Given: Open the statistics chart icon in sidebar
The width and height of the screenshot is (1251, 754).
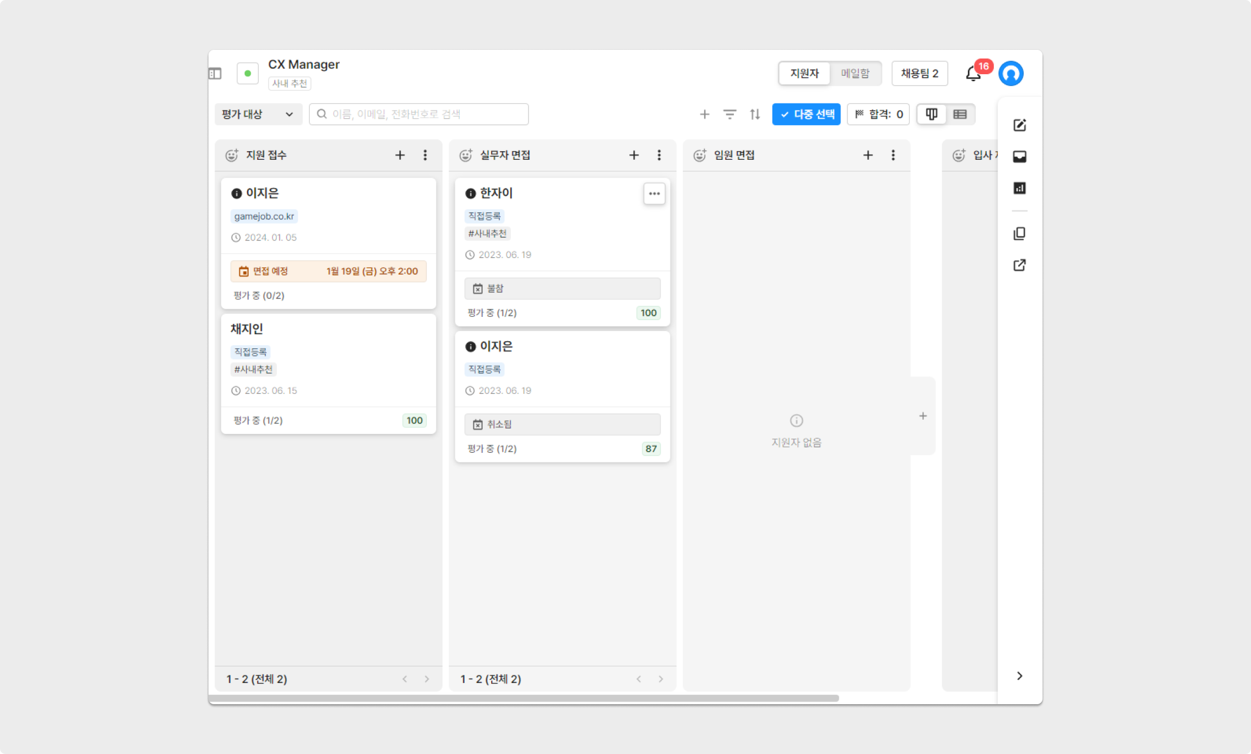Looking at the screenshot, I should [1019, 188].
